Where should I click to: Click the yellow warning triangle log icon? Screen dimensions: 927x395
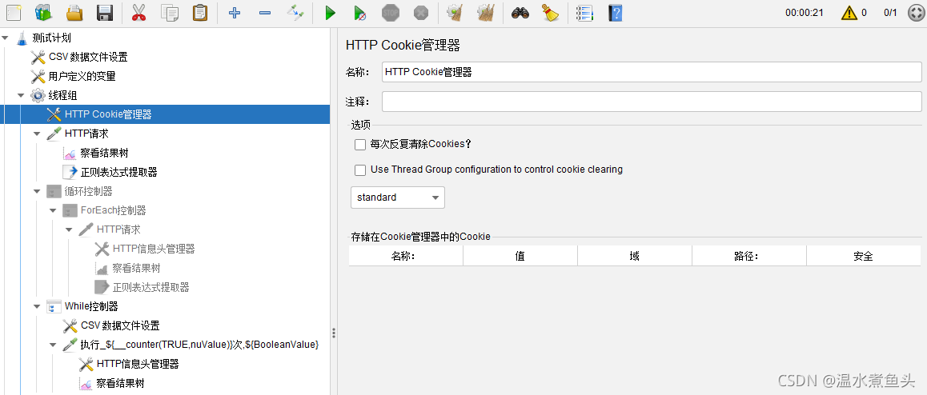tap(849, 13)
